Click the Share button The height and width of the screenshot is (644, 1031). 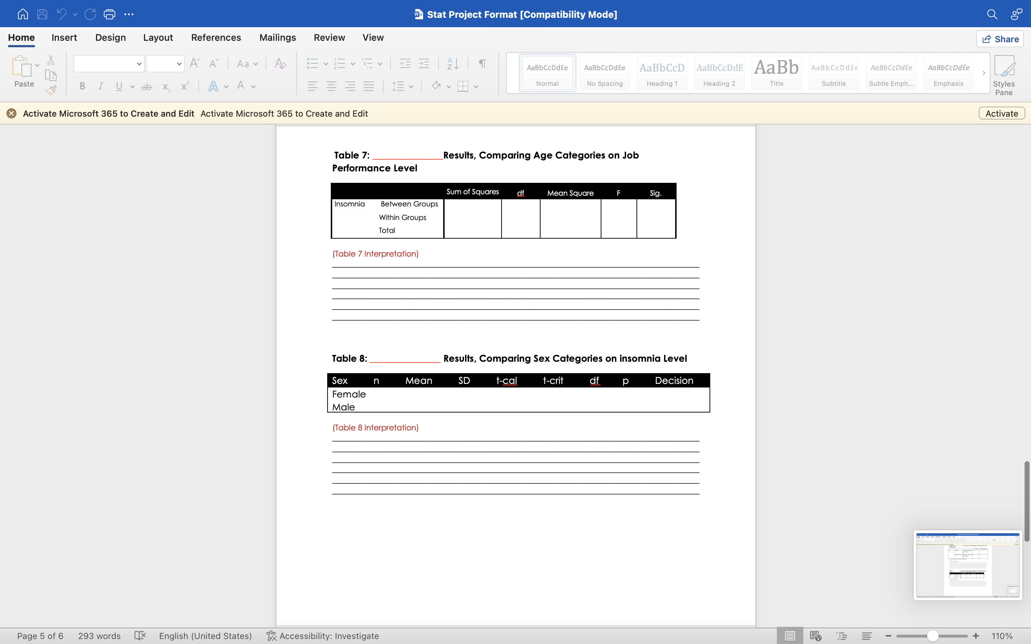[1000, 39]
